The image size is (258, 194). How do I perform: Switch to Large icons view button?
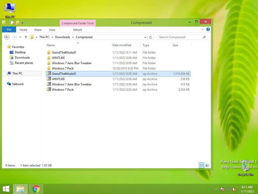point(207,165)
